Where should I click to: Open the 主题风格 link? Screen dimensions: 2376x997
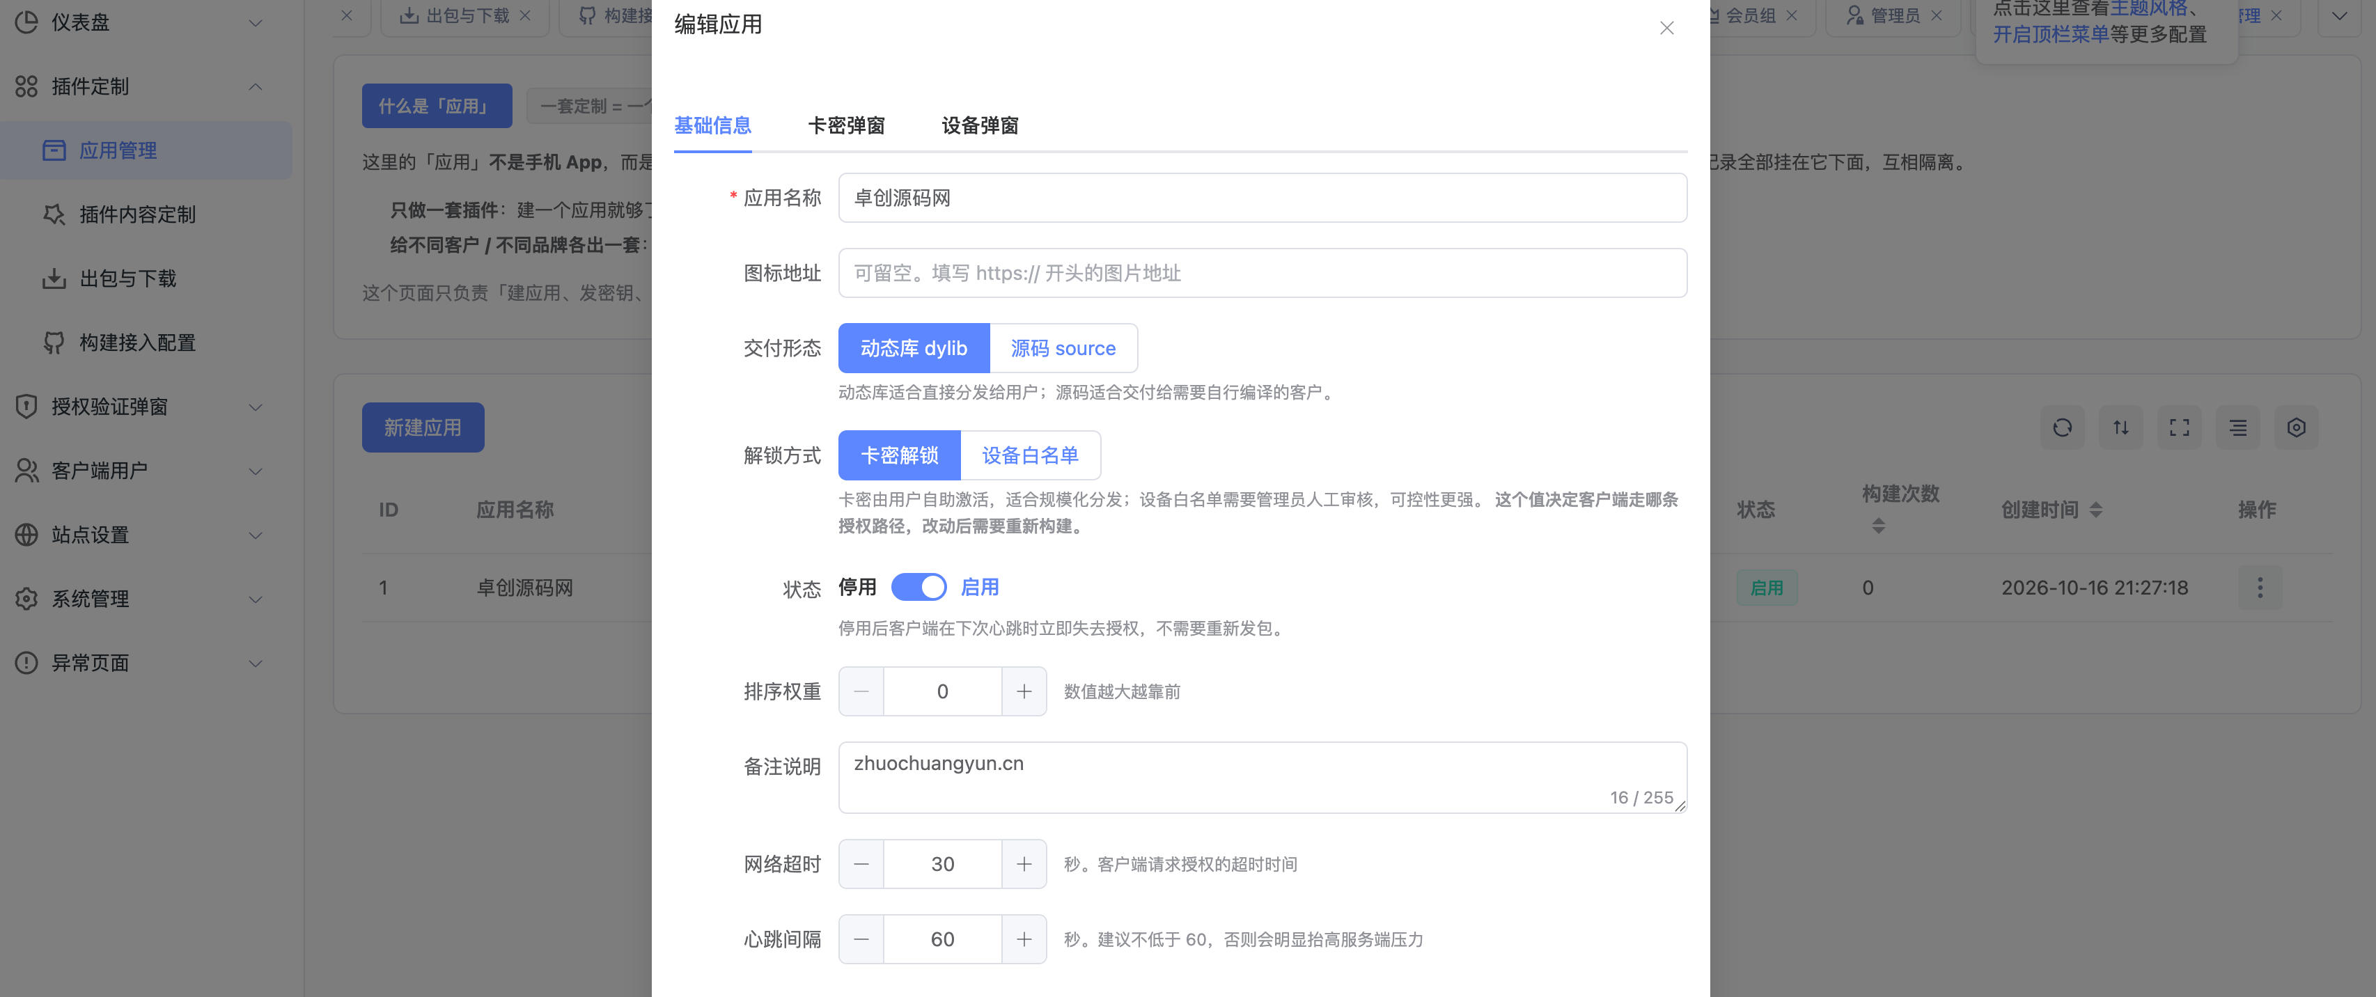tap(2148, 9)
